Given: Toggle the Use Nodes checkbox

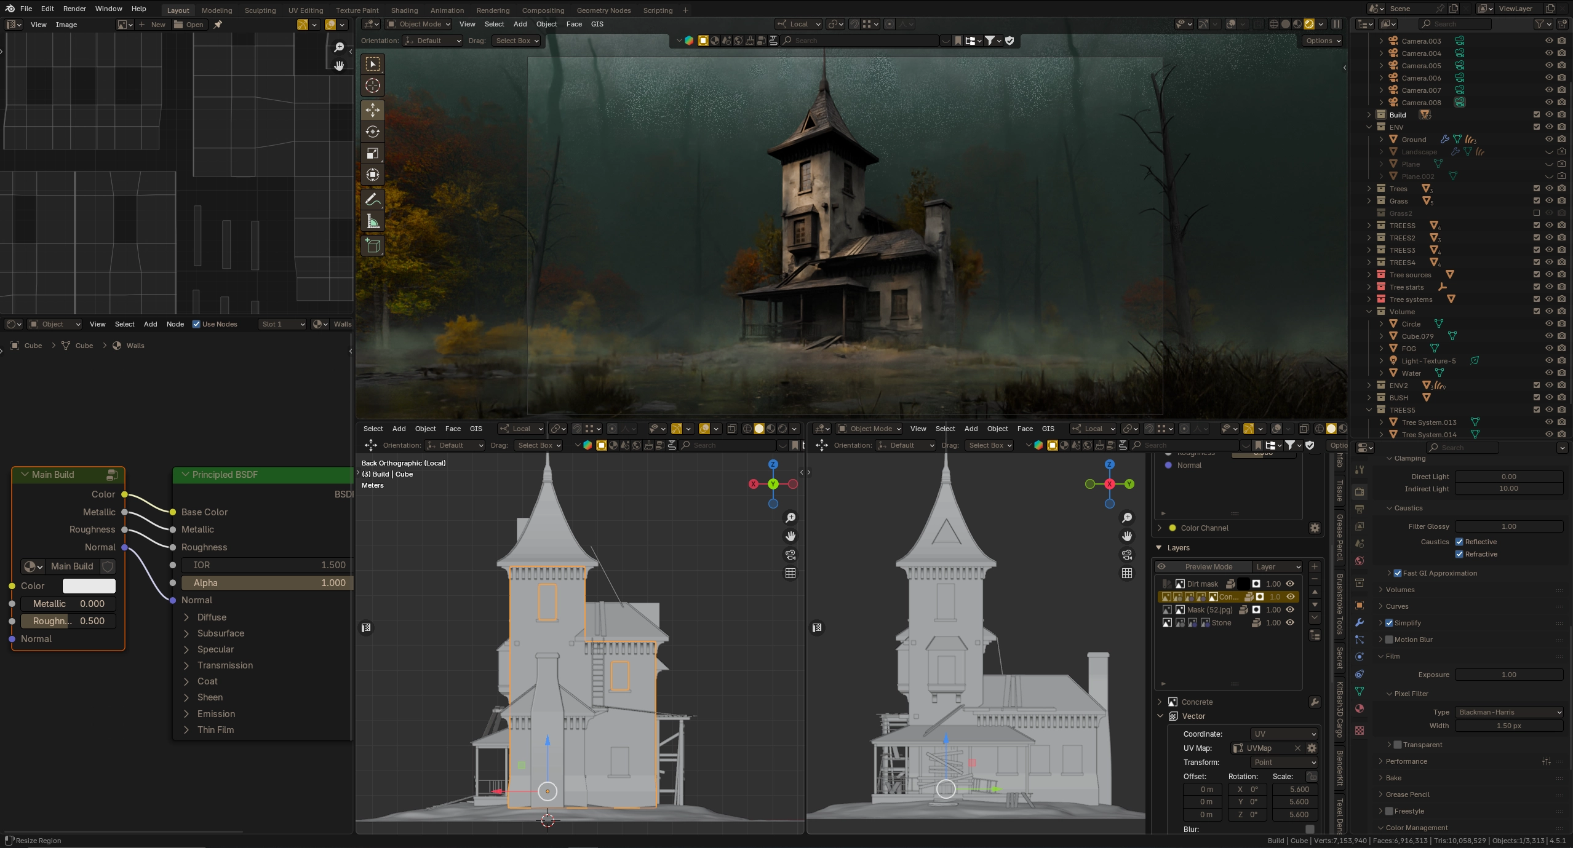Looking at the screenshot, I should (x=196, y=324).
